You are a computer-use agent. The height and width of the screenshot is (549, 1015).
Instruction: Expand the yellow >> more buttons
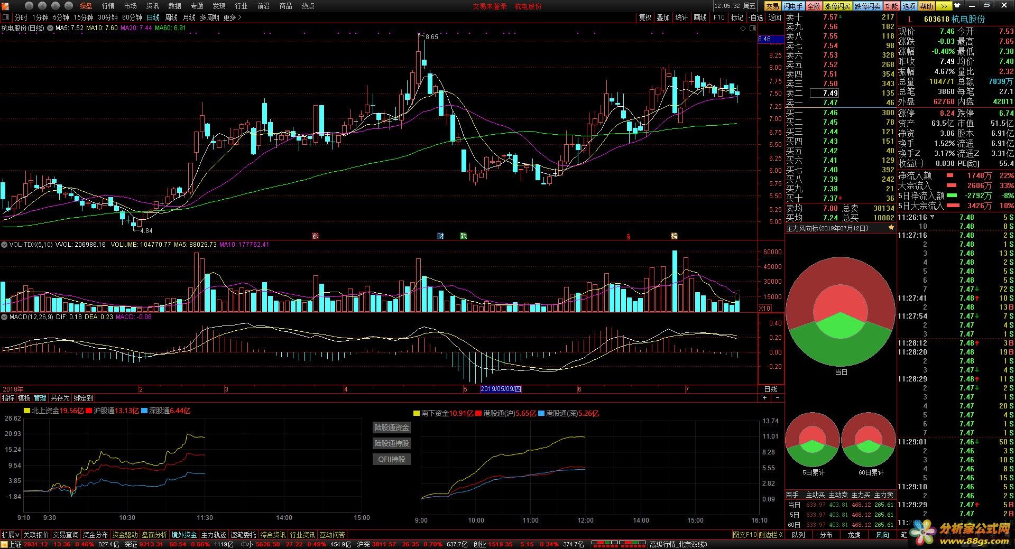[x=944, y=6]
